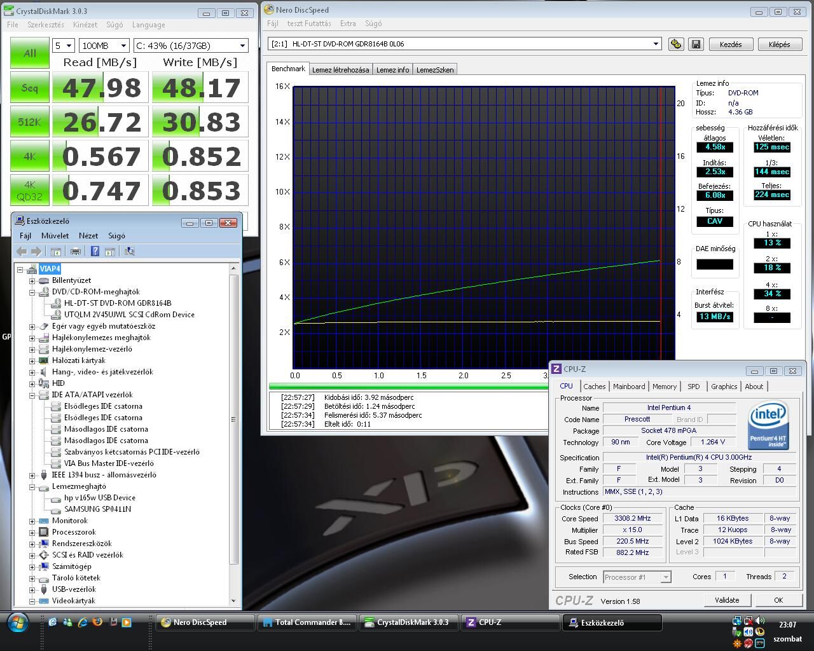Open Windows Messenger quick launch icon
The height and width of the screenshot is (651, 814).
(67, 622)
